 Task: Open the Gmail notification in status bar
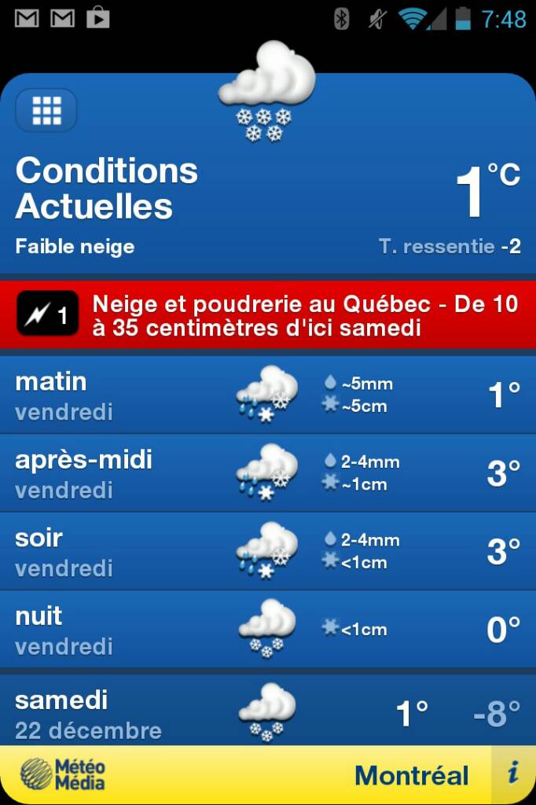point(27,17)
